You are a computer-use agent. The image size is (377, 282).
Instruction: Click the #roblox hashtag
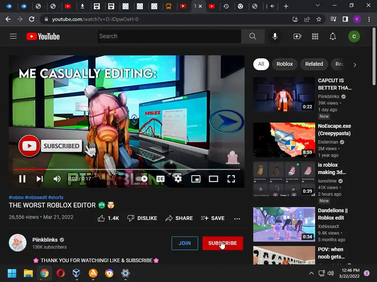pyautogui.click(x=16, y=197)
